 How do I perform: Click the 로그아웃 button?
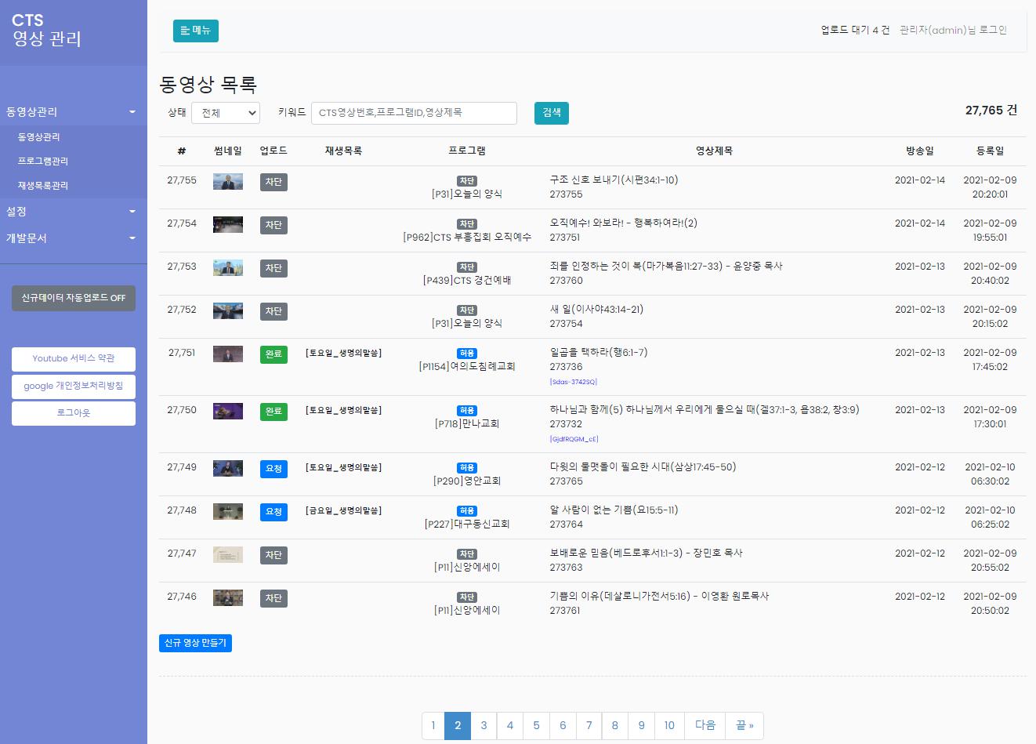click(74, 413)
